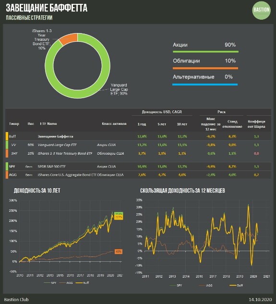Click the 'Акции' allocation label
276x304 pixels.
point(180,45)
